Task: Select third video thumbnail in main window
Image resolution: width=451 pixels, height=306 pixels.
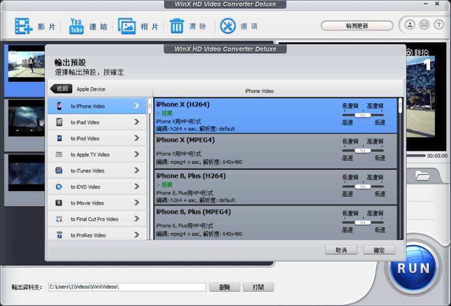Action: tap(26, 172)
